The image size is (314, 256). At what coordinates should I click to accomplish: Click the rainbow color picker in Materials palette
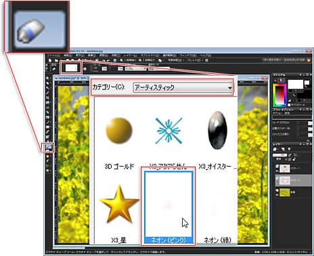(x=279, y=95)
